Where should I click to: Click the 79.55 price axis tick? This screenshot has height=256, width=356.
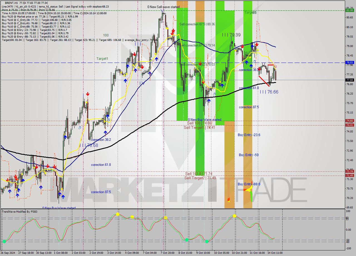tap(350, 36)
